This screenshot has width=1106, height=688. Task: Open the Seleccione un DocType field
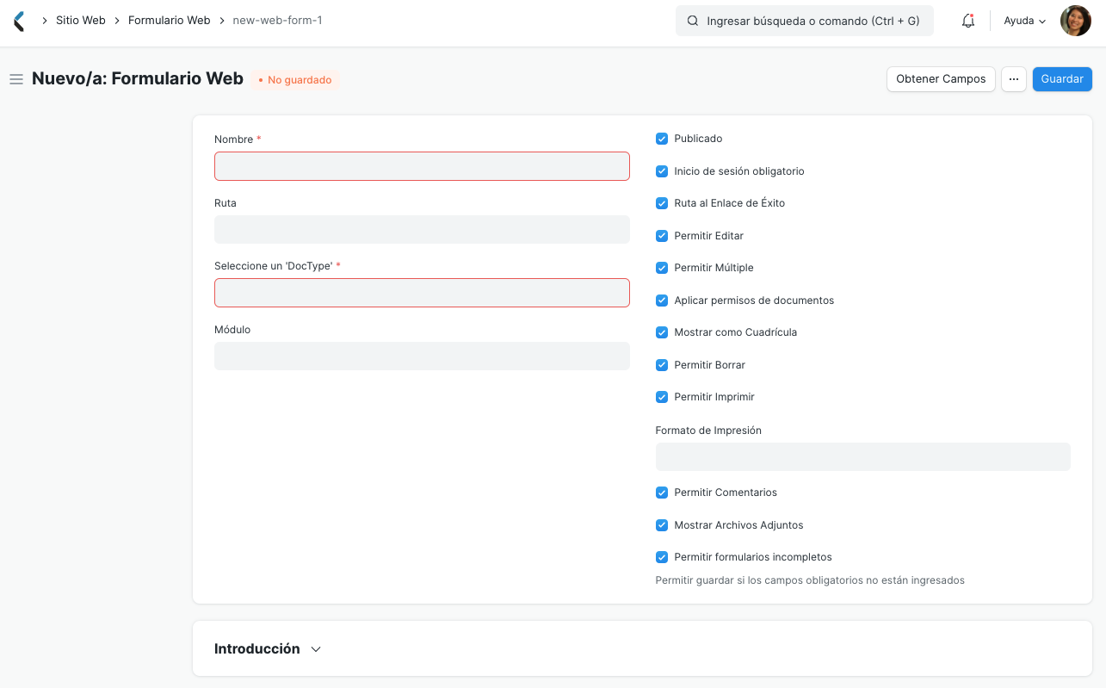pos(421,293)
